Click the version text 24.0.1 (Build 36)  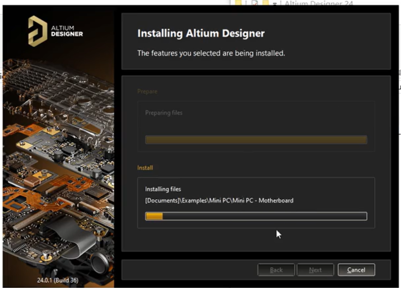(58, 280)
